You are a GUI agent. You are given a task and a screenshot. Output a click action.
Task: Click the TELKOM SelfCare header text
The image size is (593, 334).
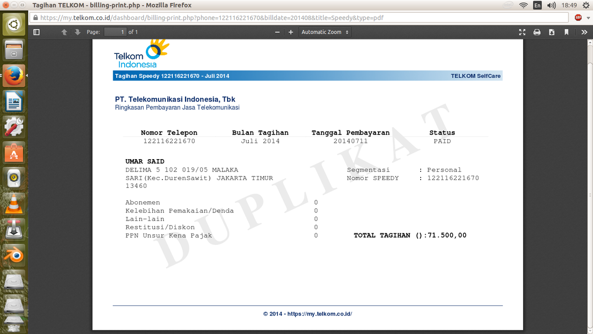[x=476, y=76]
